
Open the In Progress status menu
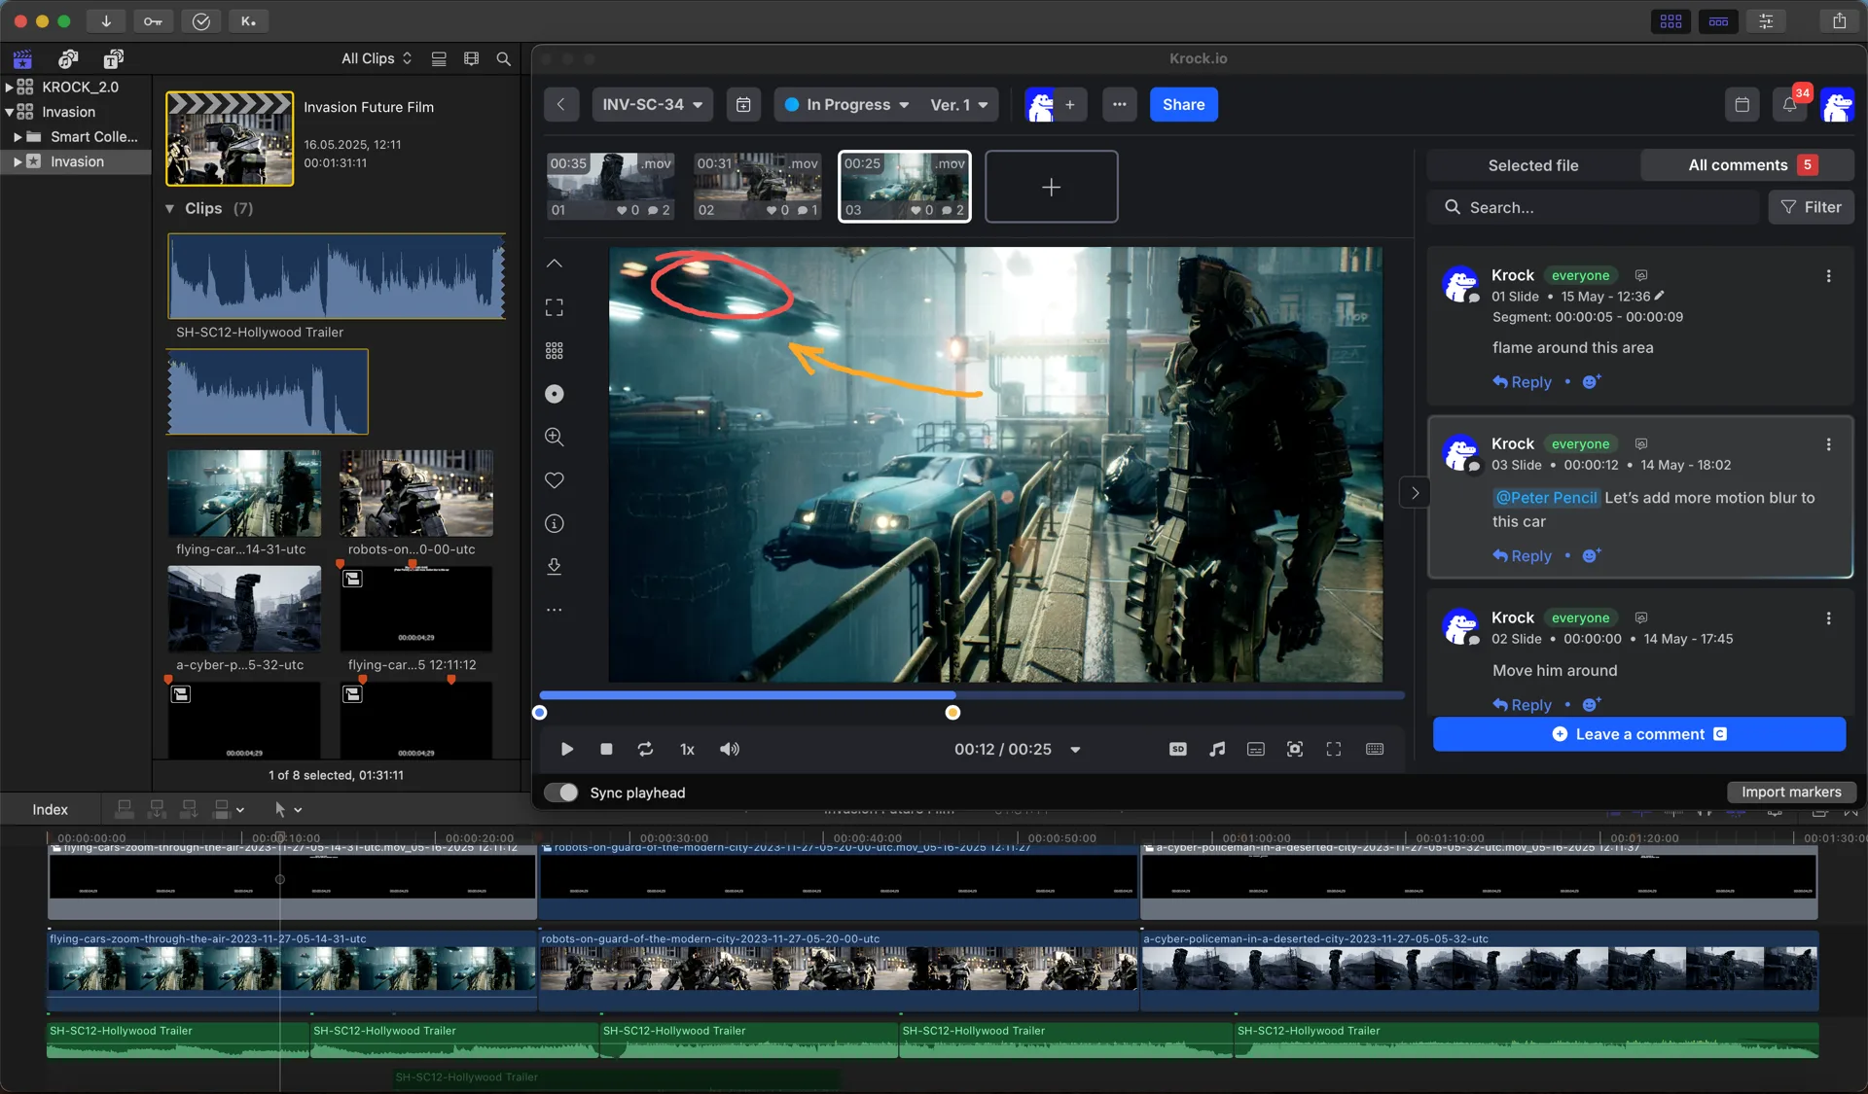tap(844, 104)
